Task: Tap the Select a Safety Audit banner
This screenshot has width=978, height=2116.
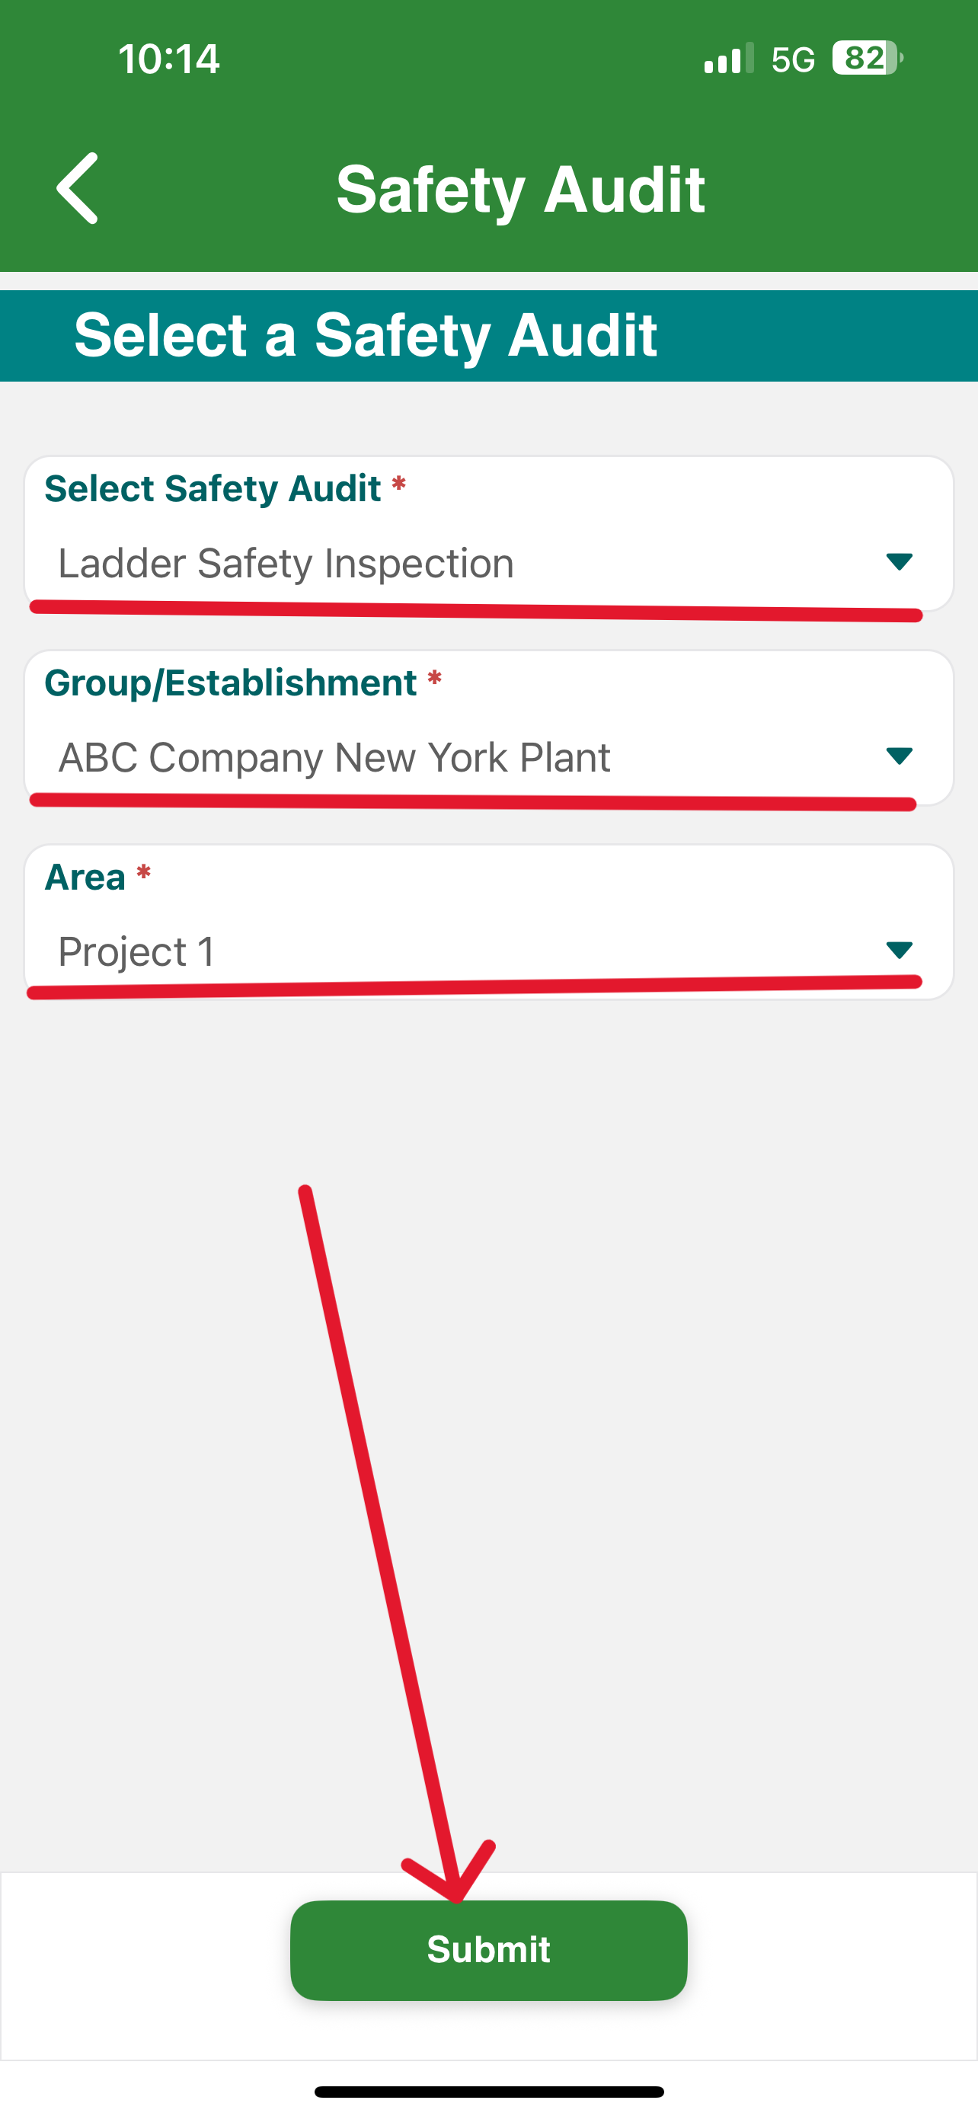Action: (x=488, y=335)
